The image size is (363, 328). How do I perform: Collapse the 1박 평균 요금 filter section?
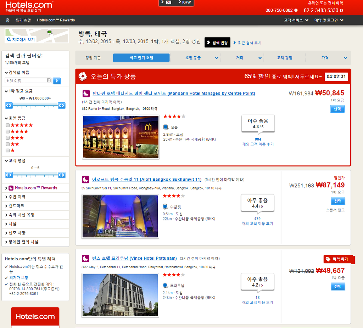point(19,91)
